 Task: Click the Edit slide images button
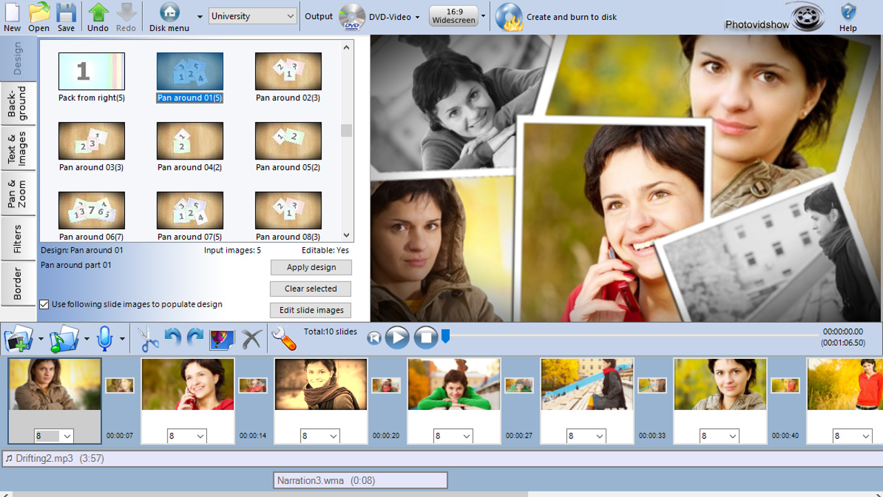pos(310,310)
